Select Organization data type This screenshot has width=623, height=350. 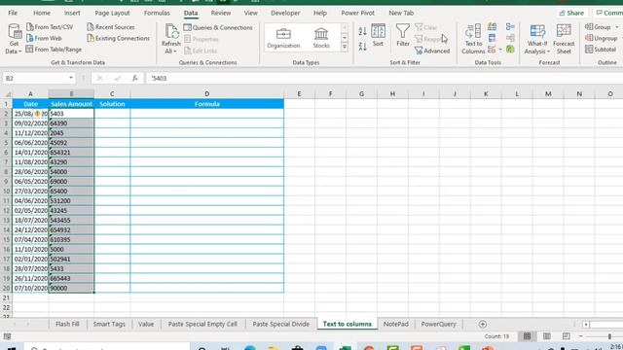pos(283,38)
